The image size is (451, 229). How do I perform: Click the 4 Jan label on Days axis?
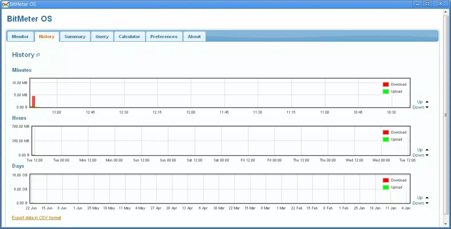406,208
